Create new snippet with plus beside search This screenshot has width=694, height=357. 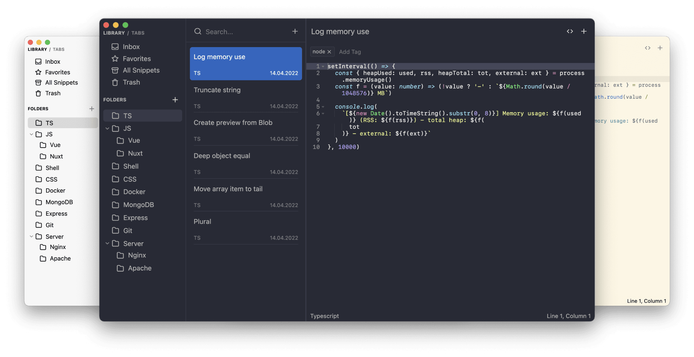pyautogui.click(x=295, y=32)
